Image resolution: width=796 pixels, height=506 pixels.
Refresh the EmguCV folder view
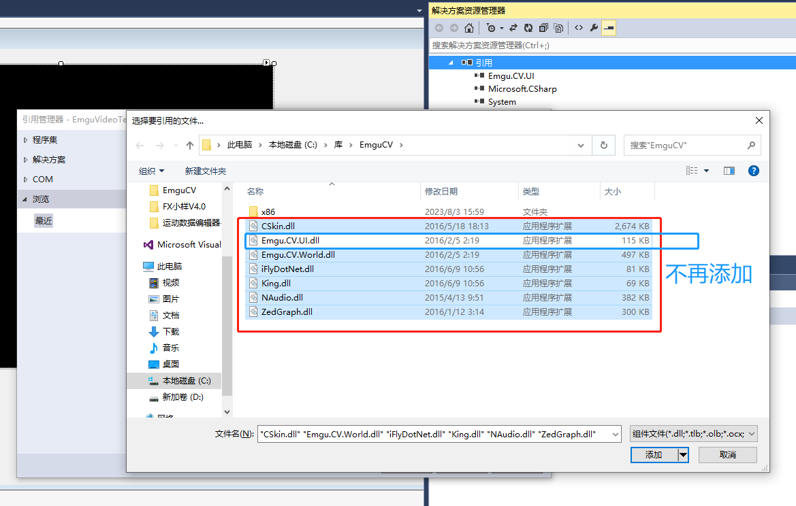point(603,146)
